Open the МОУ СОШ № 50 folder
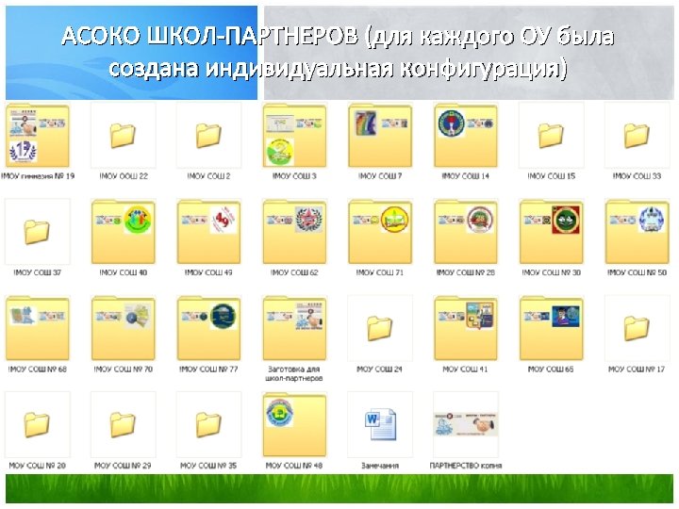The image size is (679, 509). click(x=637, y=232)
